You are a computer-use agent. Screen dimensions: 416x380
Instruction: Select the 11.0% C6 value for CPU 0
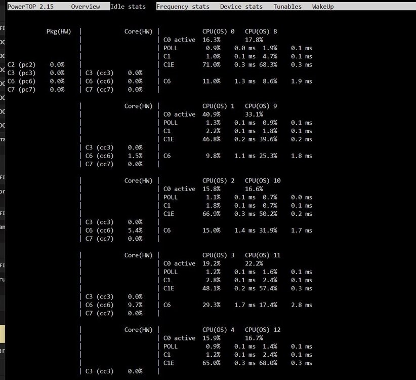coord(212,81)
